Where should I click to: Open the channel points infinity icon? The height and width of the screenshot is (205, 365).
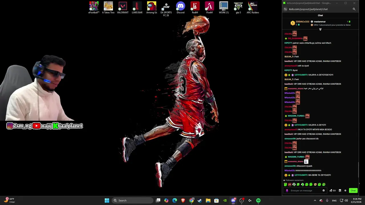(x=332, y=190)
